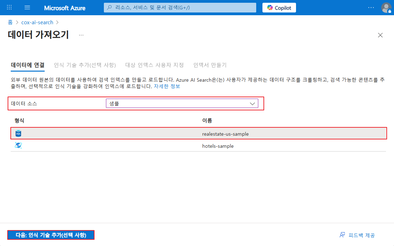Switch to 인식 기술 추가(선택 사항) tab

pyautogui.click(x=85, y=65)
